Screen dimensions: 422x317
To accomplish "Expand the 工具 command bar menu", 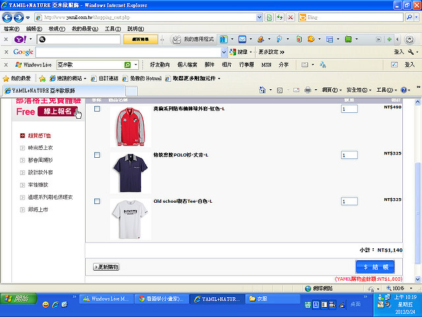I will 386,90.
